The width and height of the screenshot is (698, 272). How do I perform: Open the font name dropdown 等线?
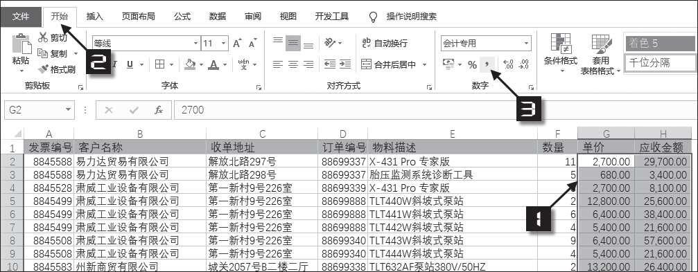[196, 44]
